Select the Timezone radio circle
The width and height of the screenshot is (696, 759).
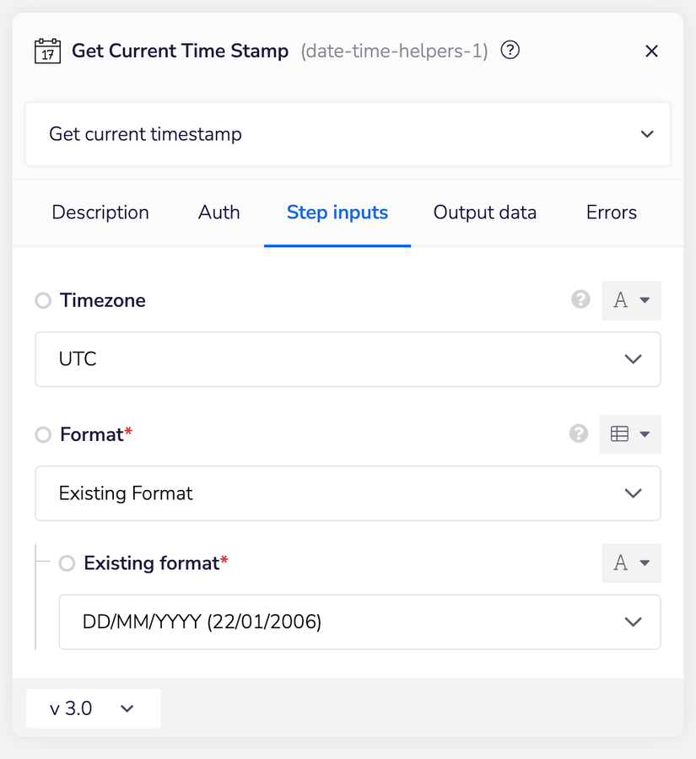[43, 301]
